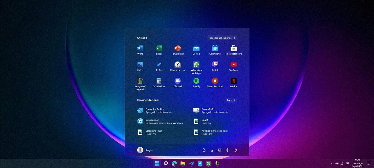The width and height of the screenshot is (374, 168).
Task: Open Netflix
Action: tap(234, 83)
